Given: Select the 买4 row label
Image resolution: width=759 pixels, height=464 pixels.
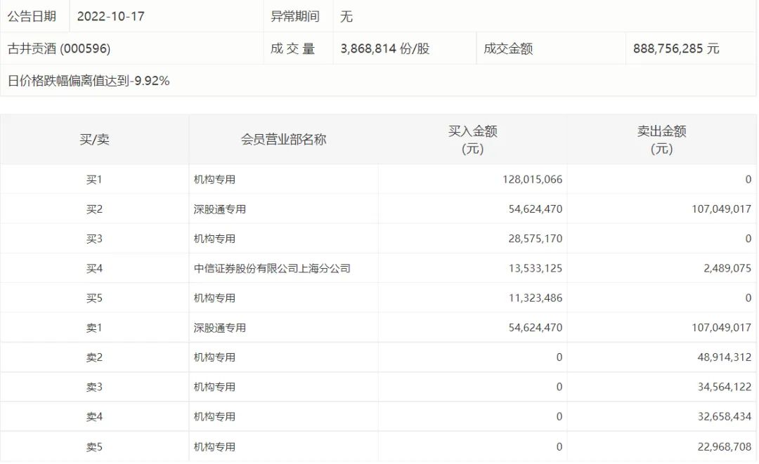Looking at the screenshot, I should tap(94, 268).
